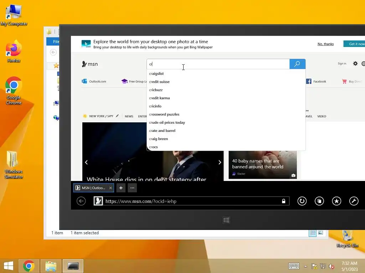
Task: Open the clock showing 7:32 AM
Action: coord(349,266)
